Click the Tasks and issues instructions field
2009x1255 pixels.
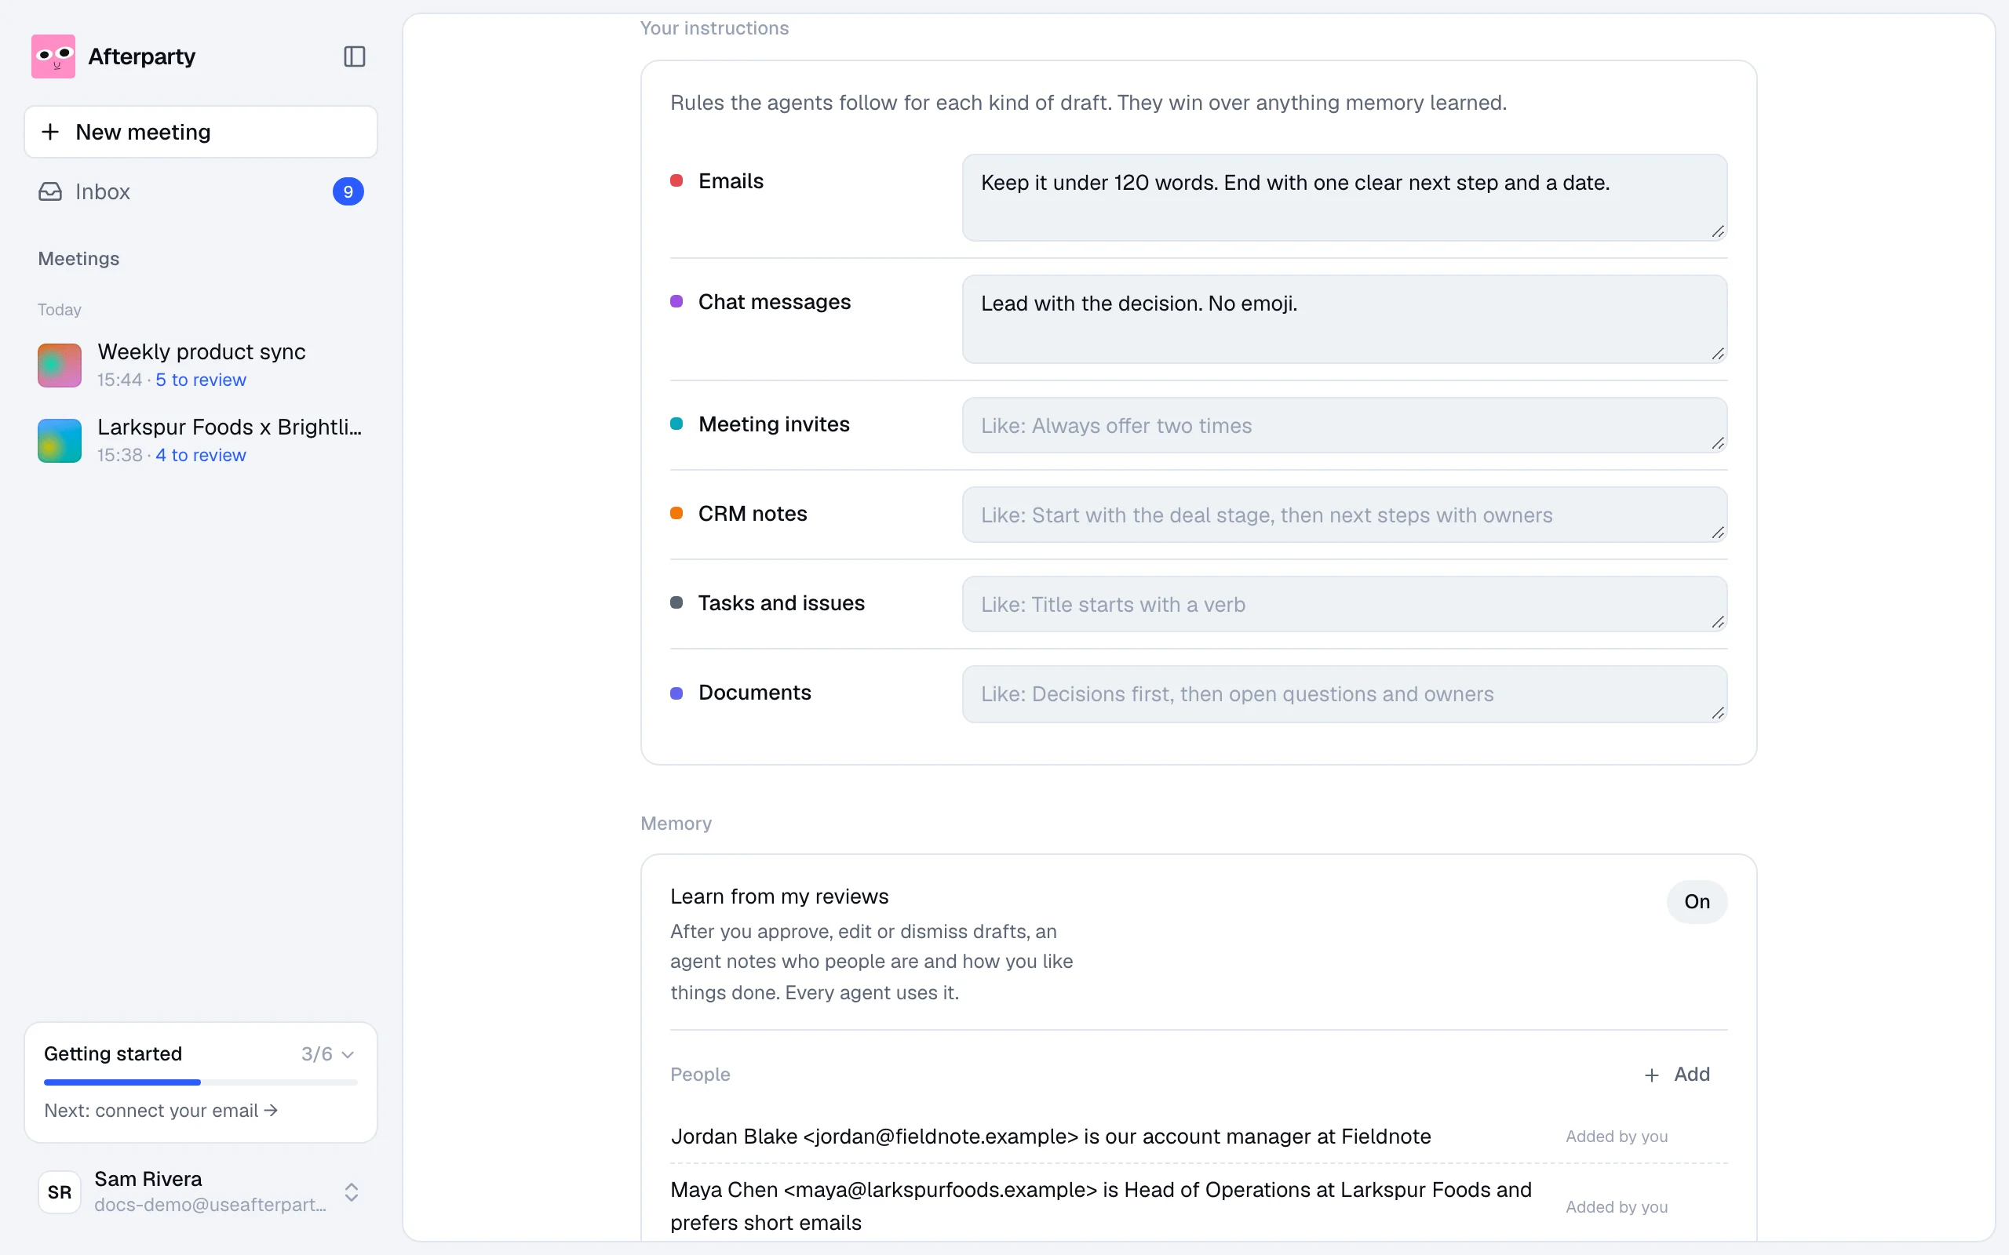[1345, 604]
